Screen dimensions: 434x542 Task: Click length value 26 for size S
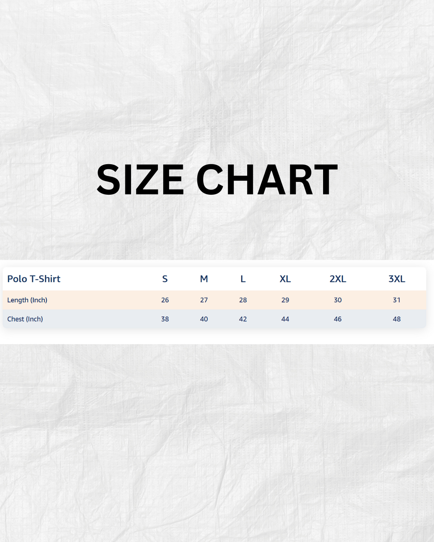point(165,300)
